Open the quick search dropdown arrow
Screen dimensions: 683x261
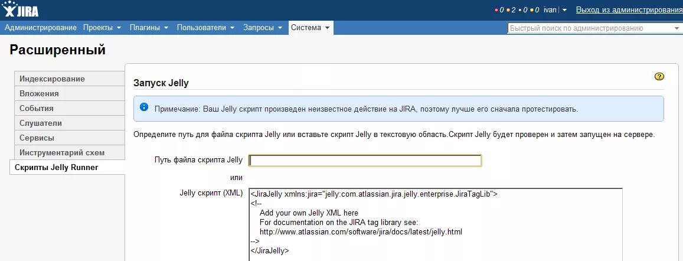(x=678, y=28)
